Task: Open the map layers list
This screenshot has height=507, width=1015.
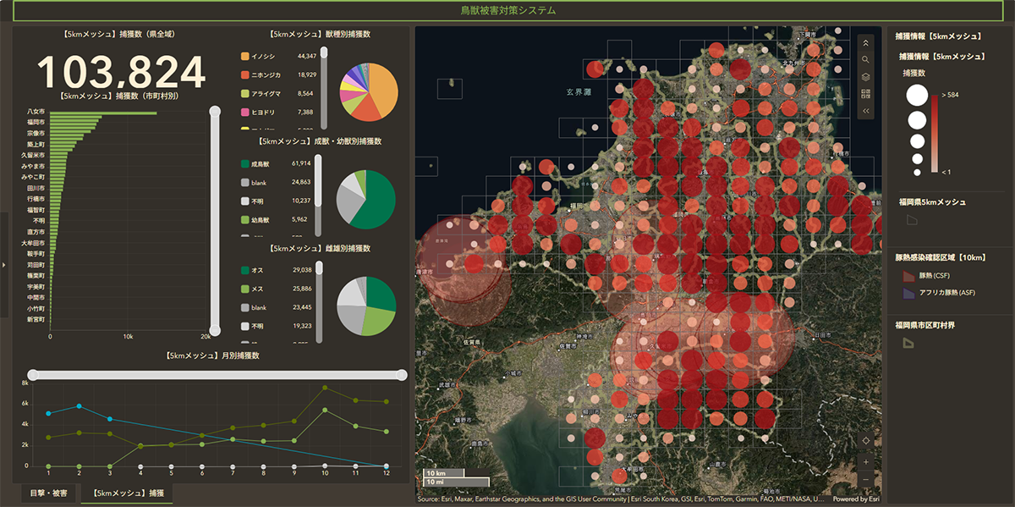Action: pos(865,76)
